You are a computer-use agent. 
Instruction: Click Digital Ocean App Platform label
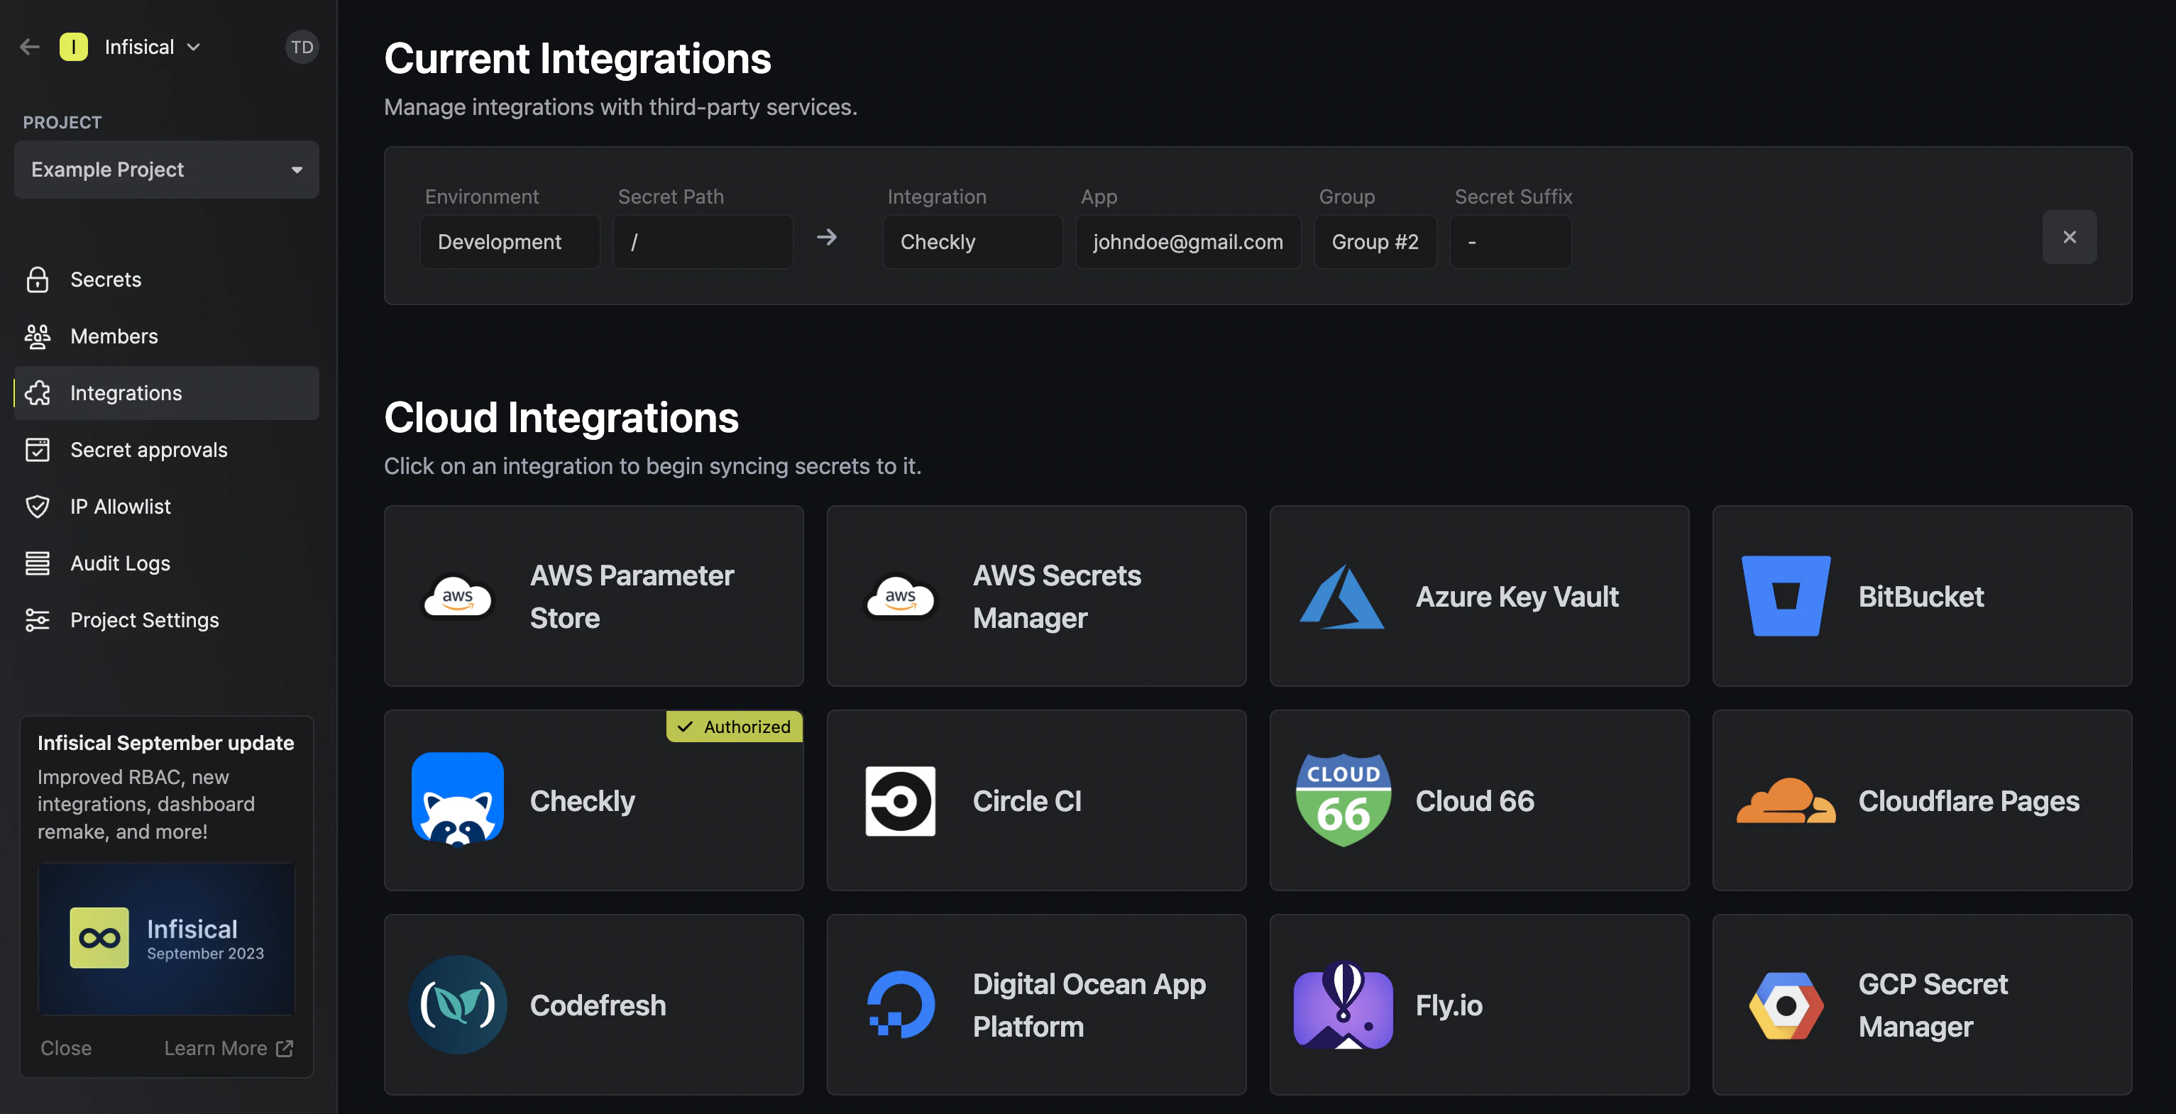[1089, 1005]
